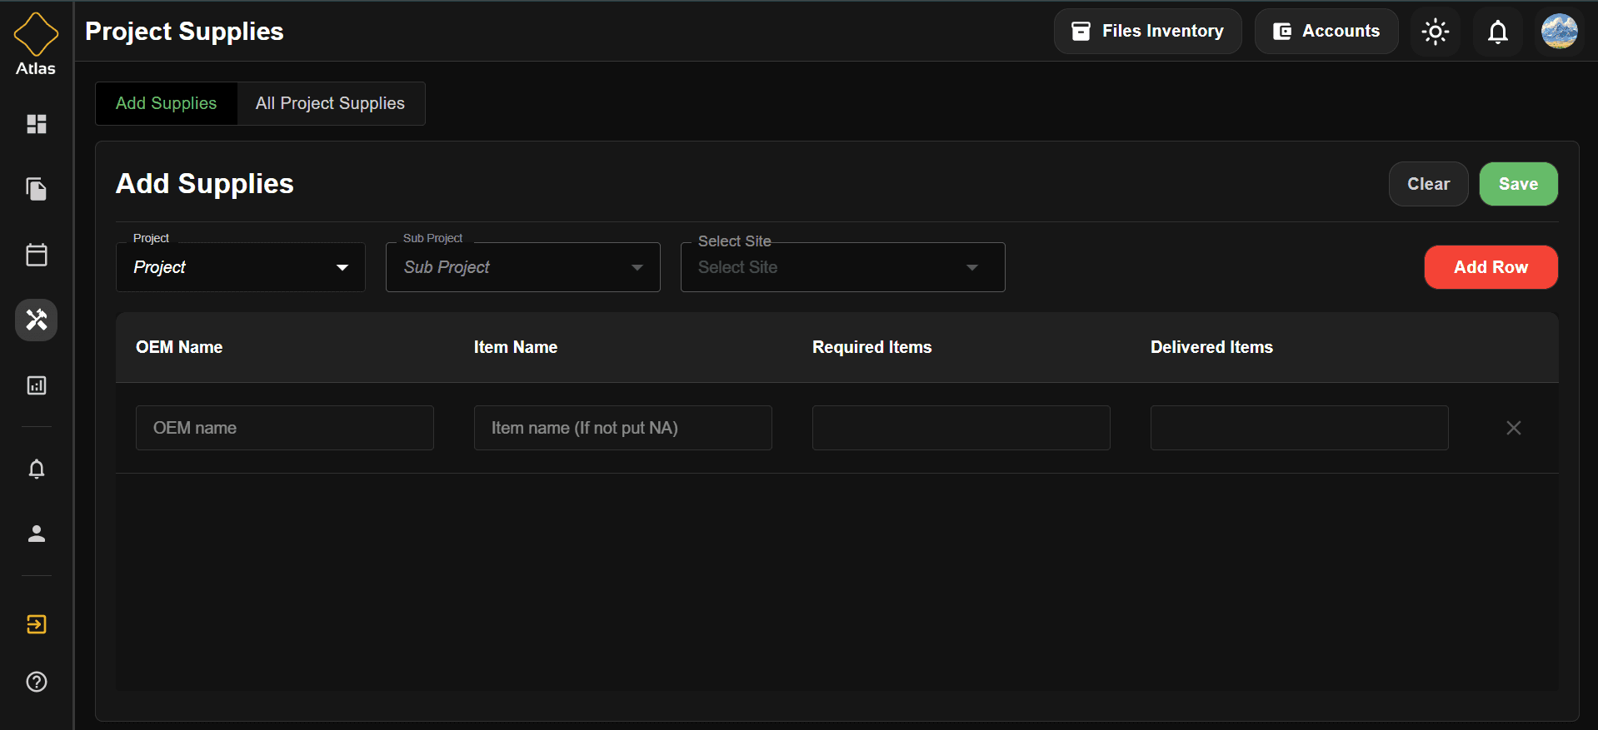Expand the Sub Project dropdown
Viewport: 1598px width, 730px height.
point(522,267)
